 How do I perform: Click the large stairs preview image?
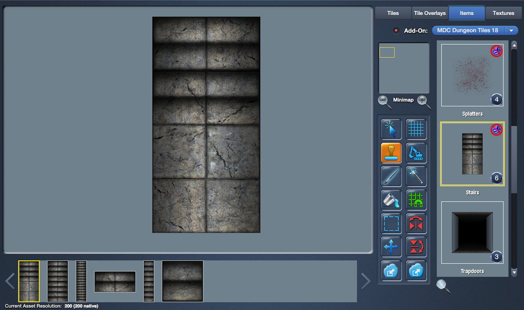click(206, 125)
